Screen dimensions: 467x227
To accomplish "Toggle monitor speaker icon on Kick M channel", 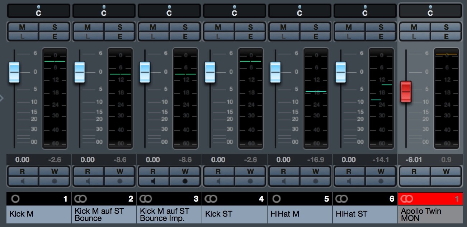I will tap(23, 181).
